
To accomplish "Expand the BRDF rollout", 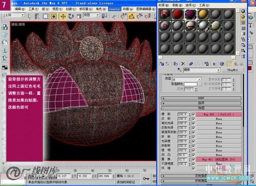I will (x=201, y=98).
